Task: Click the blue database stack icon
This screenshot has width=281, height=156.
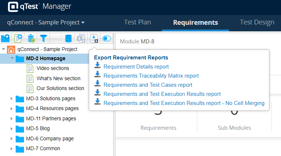Action: (x=68, y=38)
